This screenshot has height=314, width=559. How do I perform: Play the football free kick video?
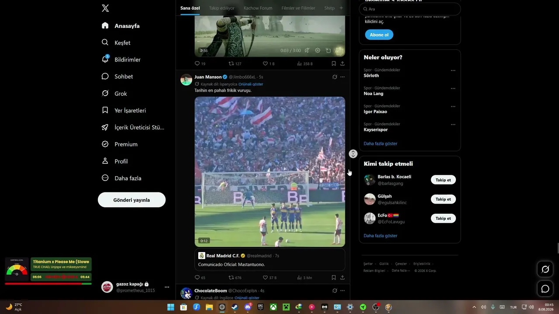tap(270, 172)
